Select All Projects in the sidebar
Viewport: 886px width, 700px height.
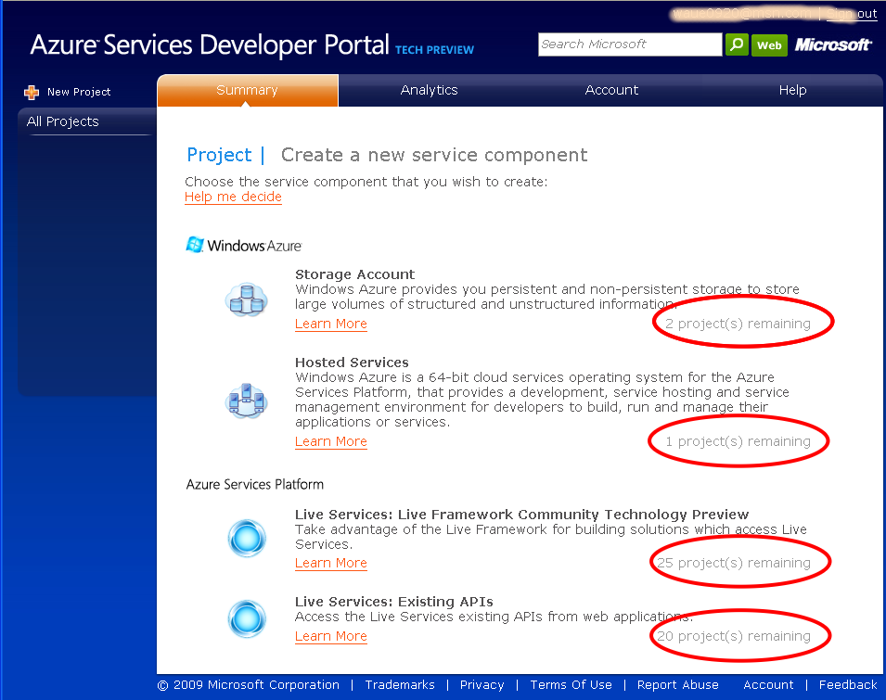(63, 121)
